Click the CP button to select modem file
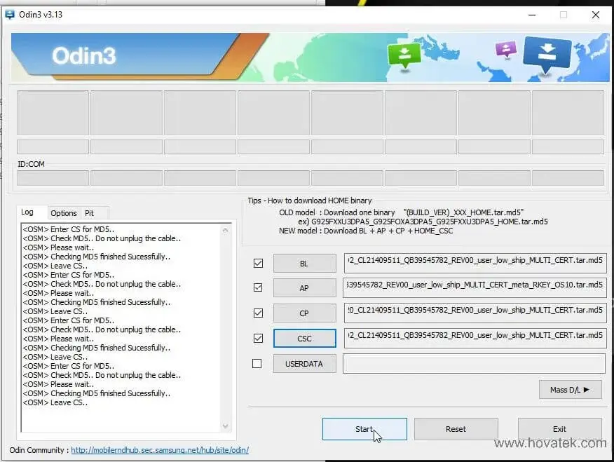Image resolution: width=614 pixels, height=462 pixels. (304, 313)
